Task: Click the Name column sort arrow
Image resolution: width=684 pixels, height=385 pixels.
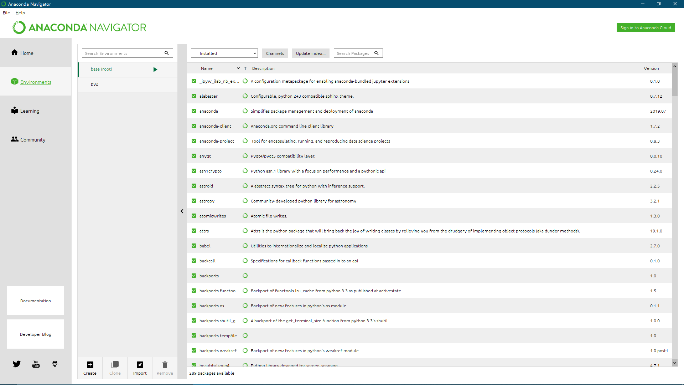Action: point(238,68)
